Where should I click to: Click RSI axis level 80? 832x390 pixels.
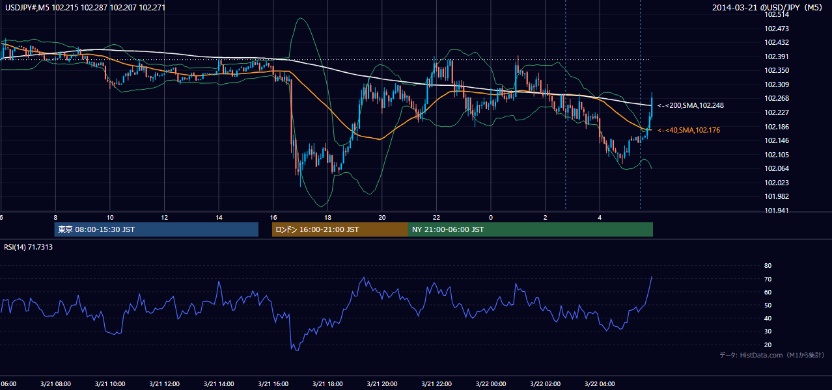click(x=768, y=266)
